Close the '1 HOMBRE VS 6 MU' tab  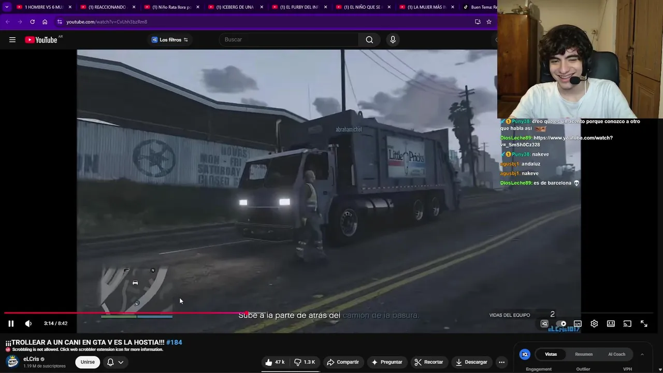click(x=70, y=7)
